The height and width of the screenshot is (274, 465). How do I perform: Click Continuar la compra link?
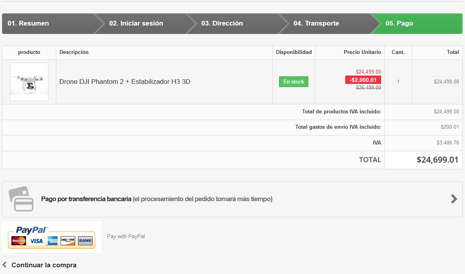click(44, 265)
